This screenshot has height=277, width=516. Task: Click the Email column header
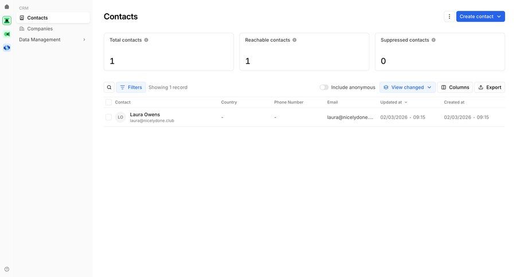[333, 102]
